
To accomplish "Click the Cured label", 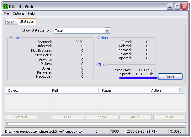I will 127,42.
